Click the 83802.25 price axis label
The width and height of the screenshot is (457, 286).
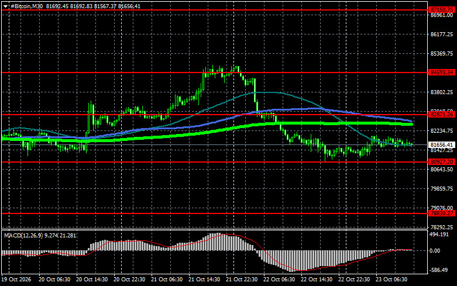(442, 92)
